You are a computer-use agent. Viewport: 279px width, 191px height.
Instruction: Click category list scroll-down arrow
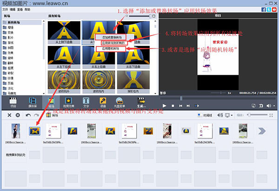click(x=44, y=93)
